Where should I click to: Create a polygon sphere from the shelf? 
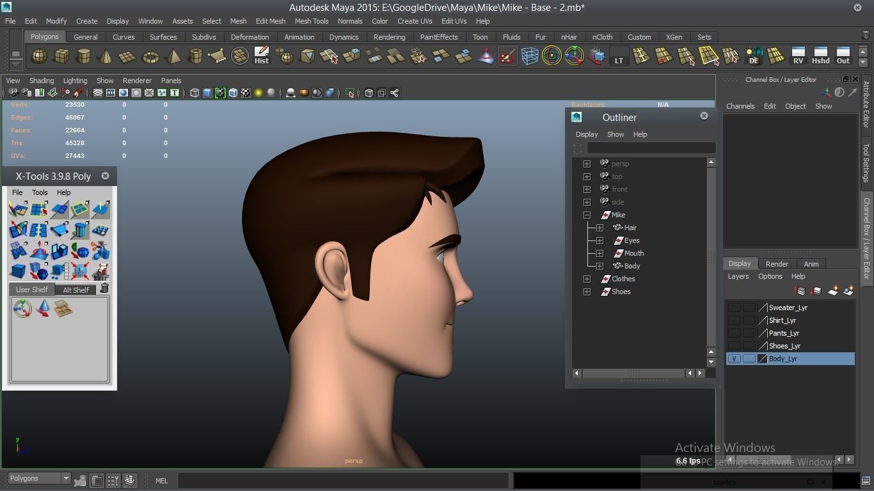click(40, 56)
